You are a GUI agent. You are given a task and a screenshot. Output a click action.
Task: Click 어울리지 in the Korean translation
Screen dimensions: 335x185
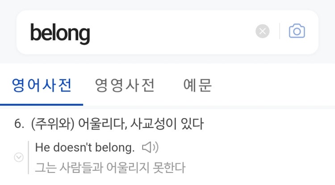click(124, 168)
